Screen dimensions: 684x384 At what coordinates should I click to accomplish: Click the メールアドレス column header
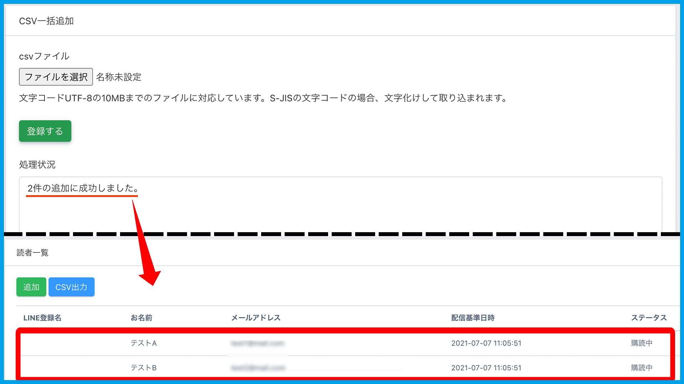pos(256,318)
